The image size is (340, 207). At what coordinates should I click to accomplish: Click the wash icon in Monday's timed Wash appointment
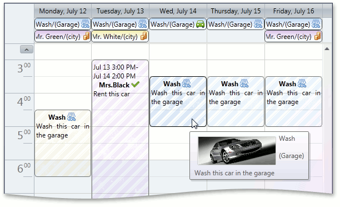tap(71, 117)
